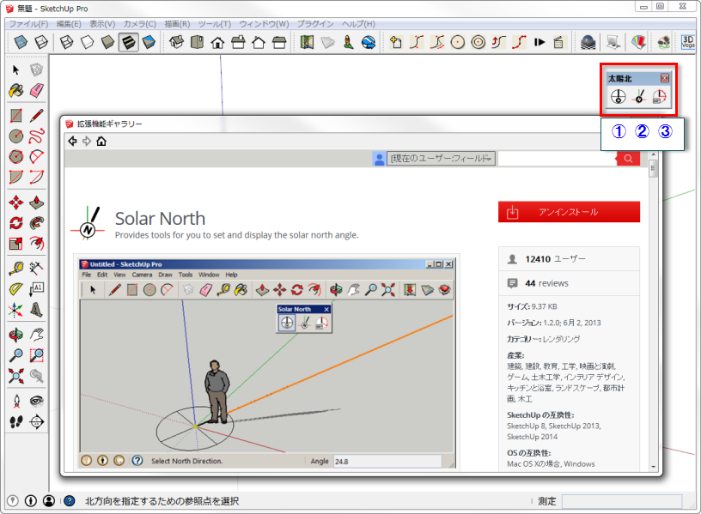Pick the Orbit camera tool
The width and height of the screenshot is (701, 514).
pyautogui.click(x=15, y=335)
